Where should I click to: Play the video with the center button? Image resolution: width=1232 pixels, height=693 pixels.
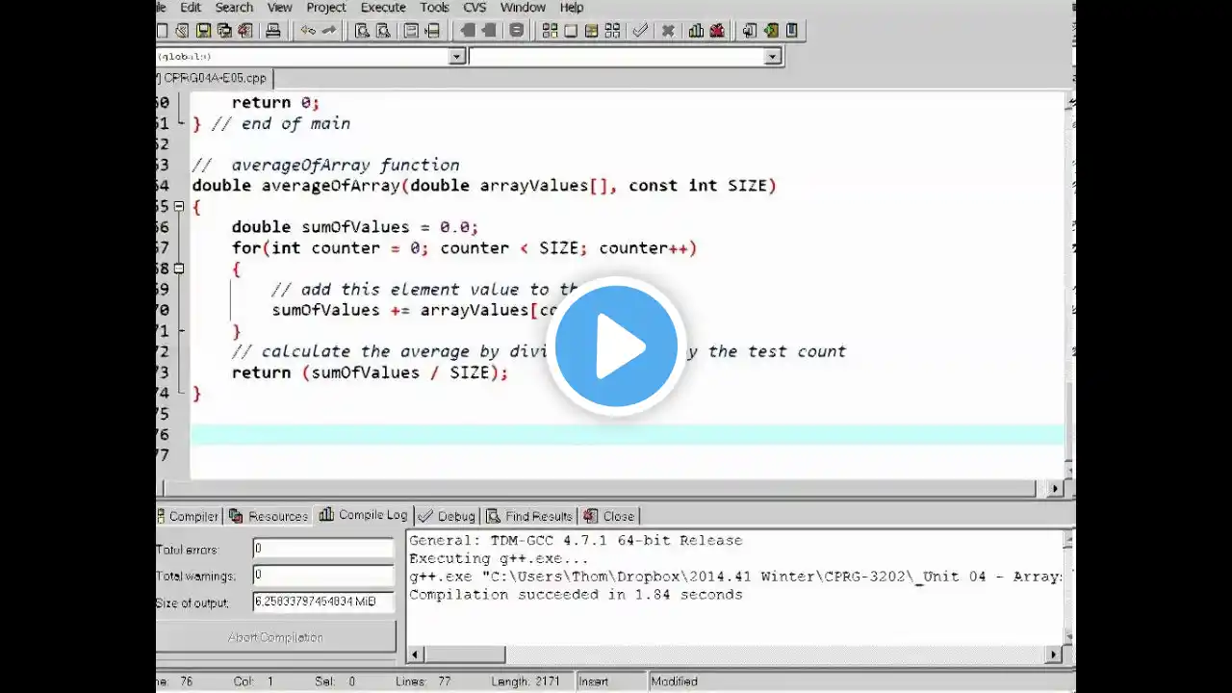pos(616,346)
